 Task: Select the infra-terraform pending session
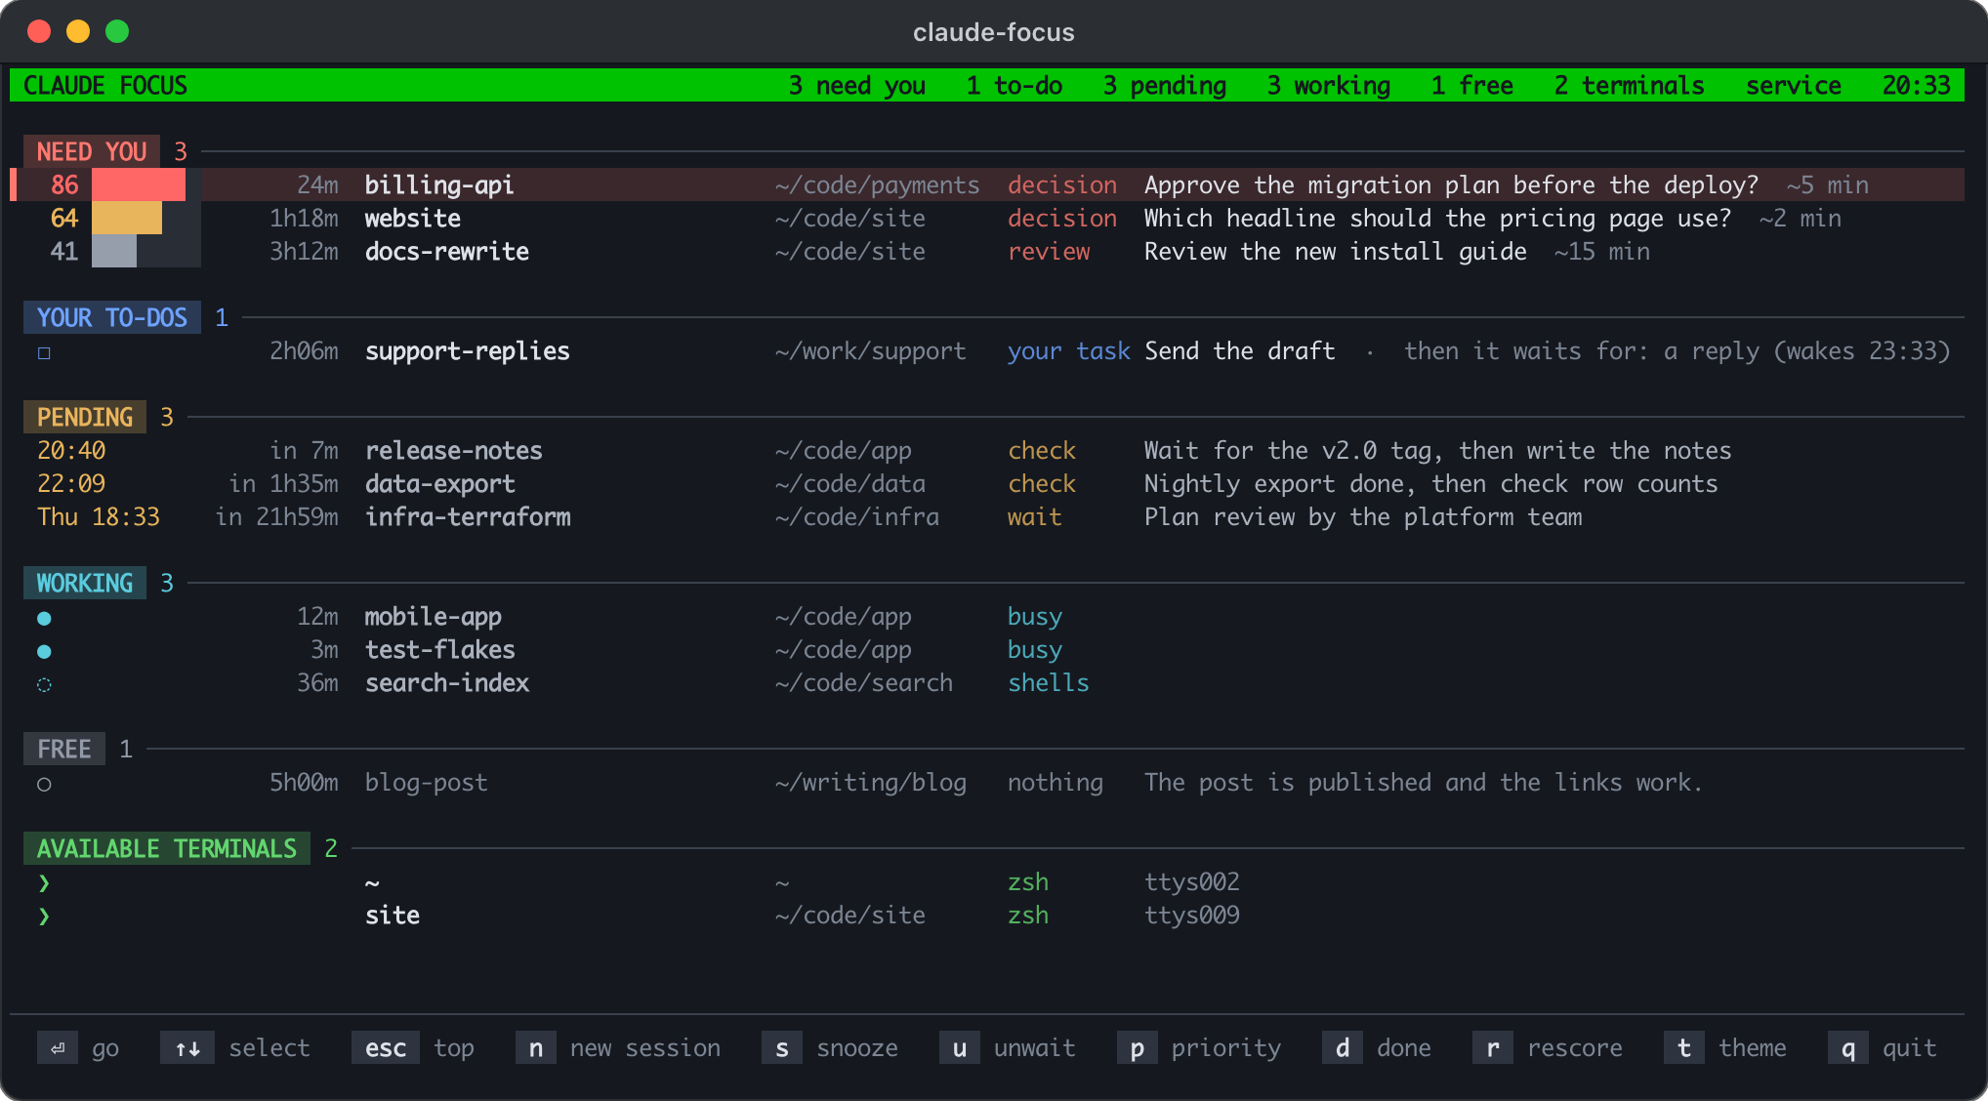tap(468, 516)
